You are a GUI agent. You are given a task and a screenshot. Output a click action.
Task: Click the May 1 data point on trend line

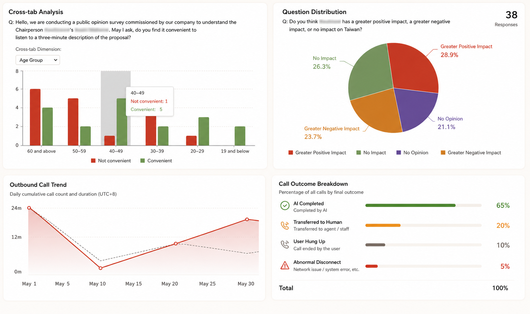29,208
